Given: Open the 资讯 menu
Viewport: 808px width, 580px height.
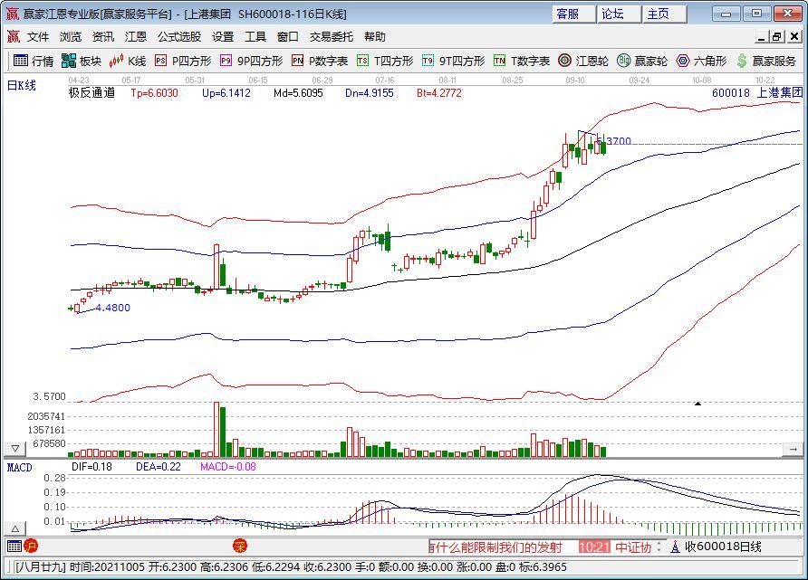Looking at the screenshot, I should point(103,36).
